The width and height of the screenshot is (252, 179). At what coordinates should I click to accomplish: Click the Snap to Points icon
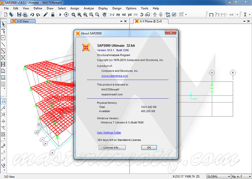3,101
